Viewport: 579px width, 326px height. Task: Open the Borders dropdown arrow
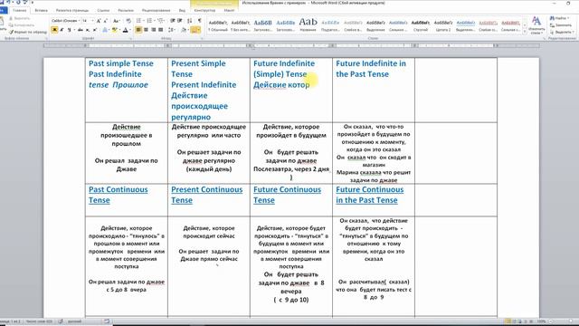click(x=199, y=30)
